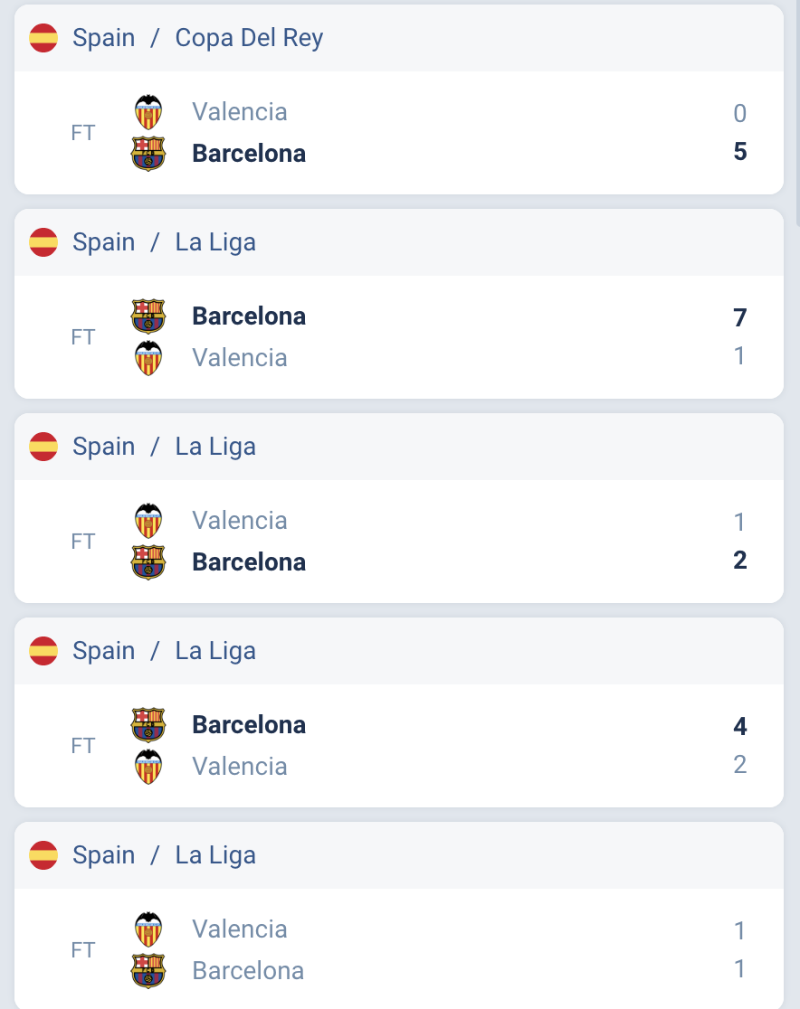The height and width of the screenshot is (1009, 800).
Task: Open the Valencia 1 Barcelona 1 match row
Action: (x=399, y=950)
